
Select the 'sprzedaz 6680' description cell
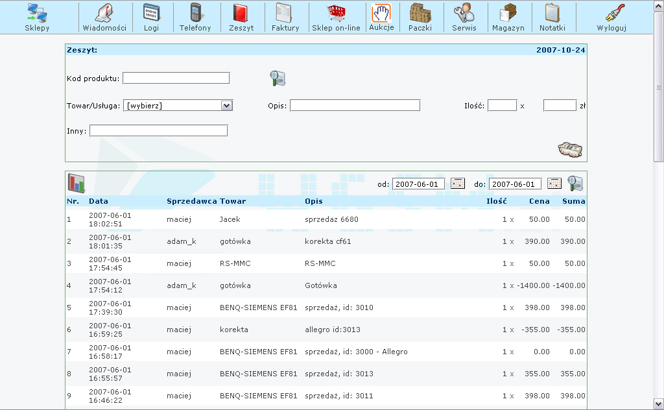(x=331, y=219)
